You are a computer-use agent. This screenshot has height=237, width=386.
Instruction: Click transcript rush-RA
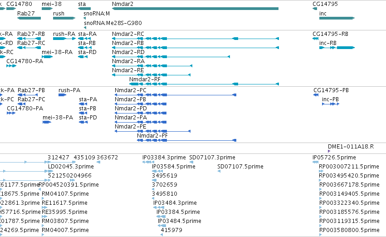tap(64, 39)
